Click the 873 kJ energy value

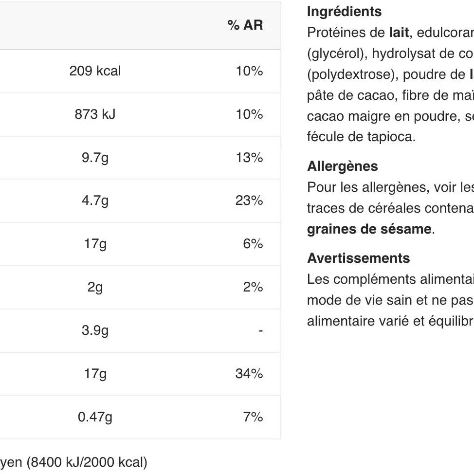[x=95, y=114]
